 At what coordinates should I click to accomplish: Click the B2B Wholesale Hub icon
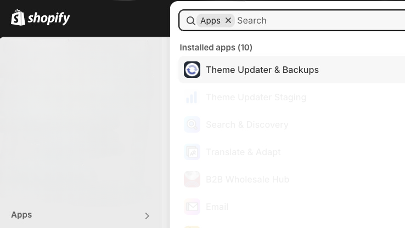(192, 179)
